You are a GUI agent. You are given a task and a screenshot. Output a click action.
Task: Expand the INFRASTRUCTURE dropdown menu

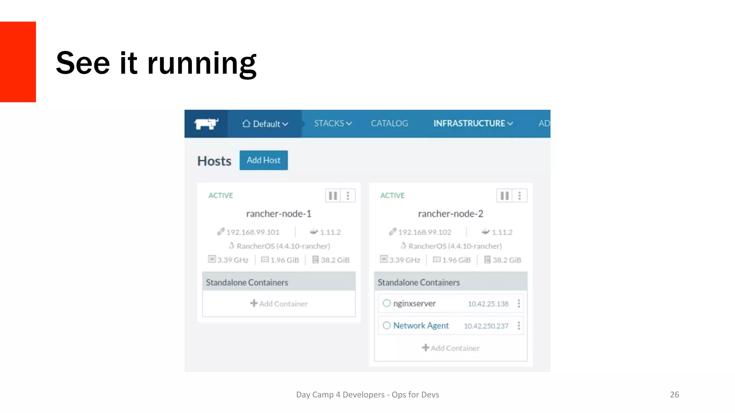pyautogui.click(x=473, y=123)
